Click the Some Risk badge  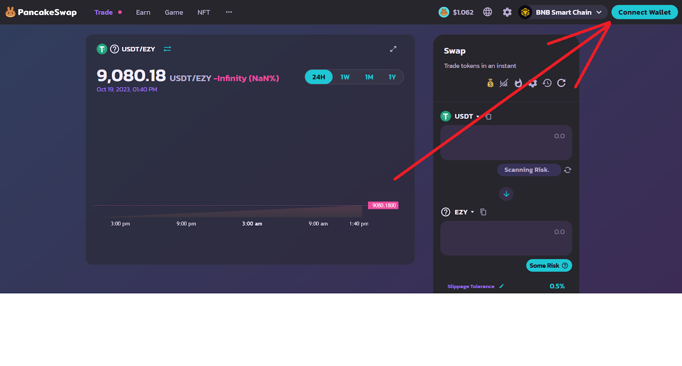click(549, 266)
